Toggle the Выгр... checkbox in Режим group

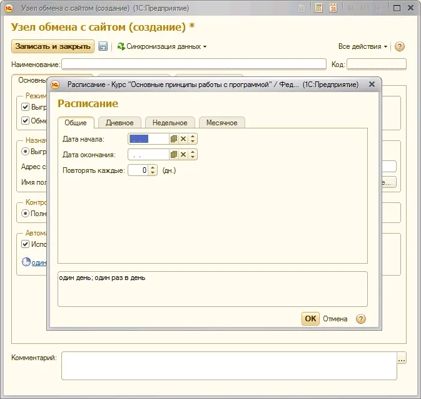click(26, 106)
